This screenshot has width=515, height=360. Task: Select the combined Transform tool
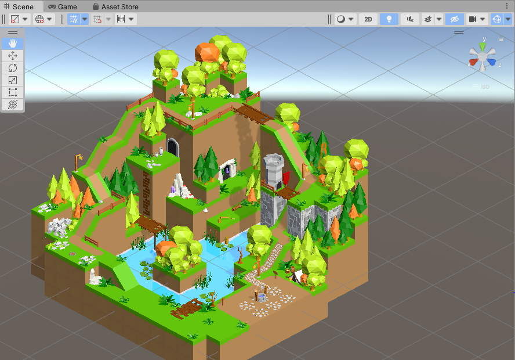(x=13, y=105)
